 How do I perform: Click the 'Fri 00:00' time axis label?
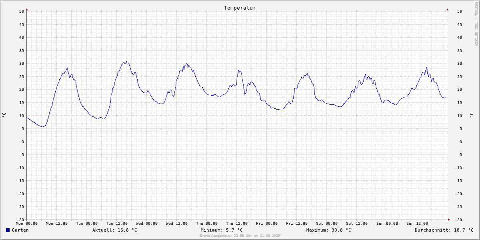(x=267, y=224)
